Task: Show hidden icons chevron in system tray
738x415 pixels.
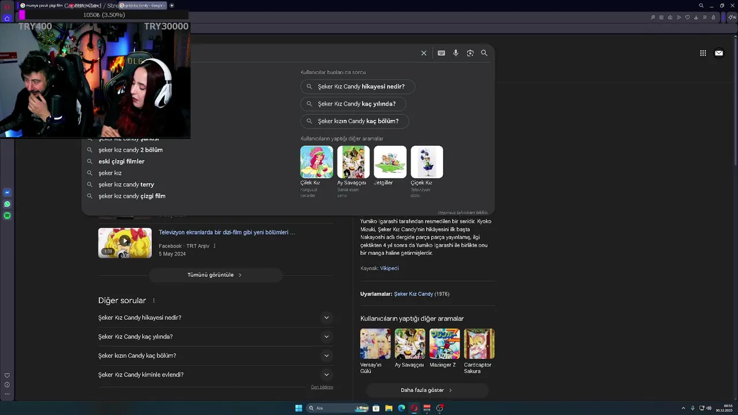Action: tap(683, 408)
